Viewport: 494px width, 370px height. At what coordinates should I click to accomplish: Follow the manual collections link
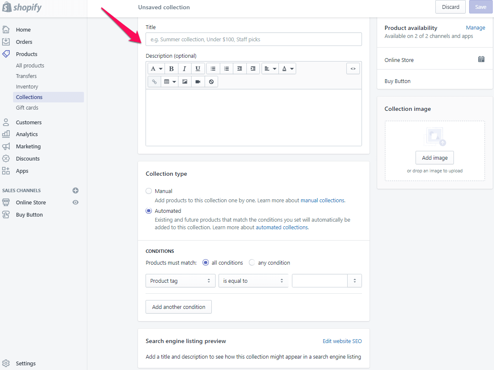pos(323,201)
